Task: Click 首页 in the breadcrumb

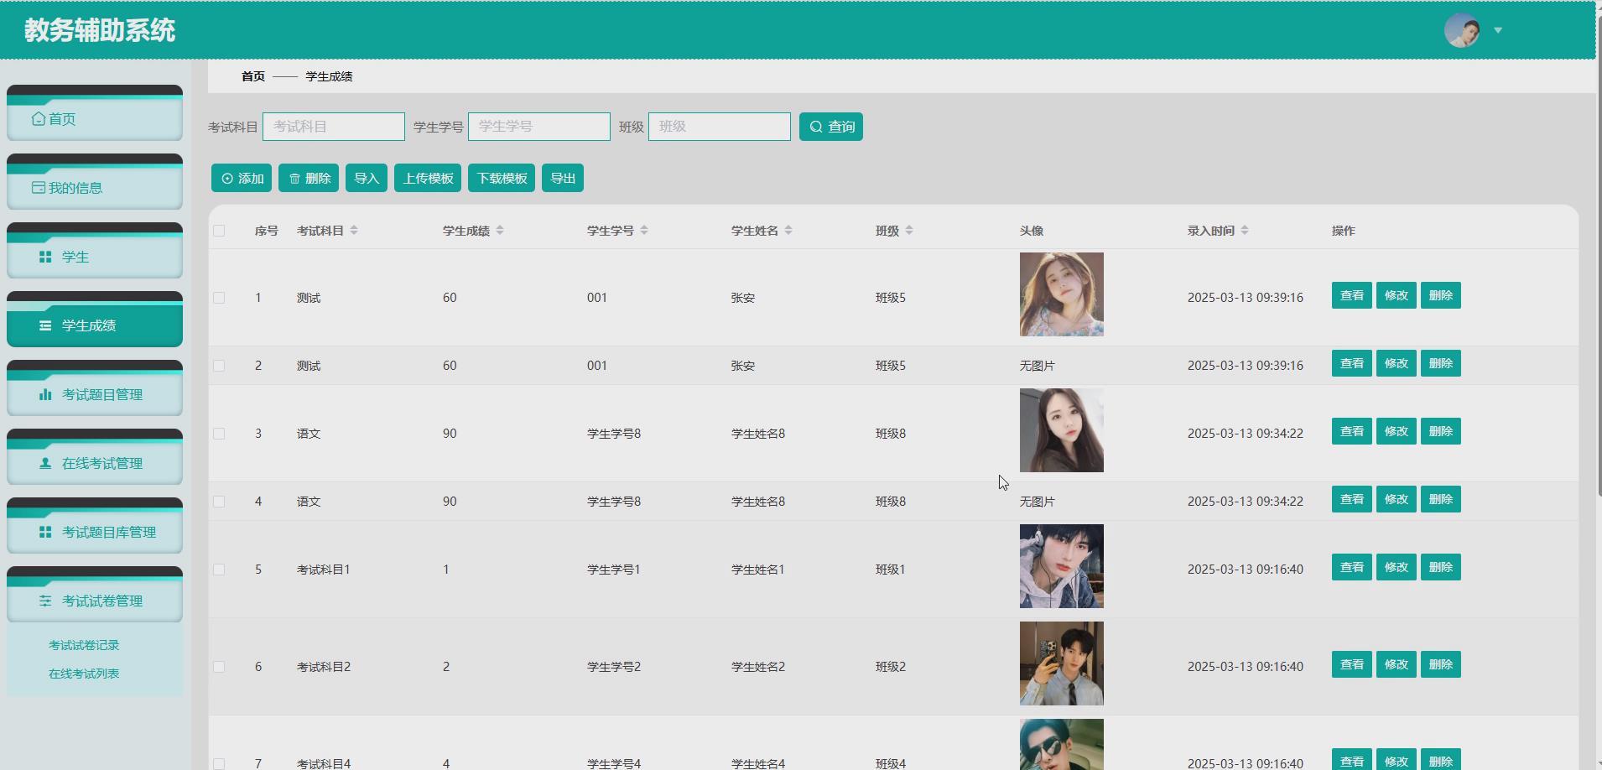Action: (253, 76)
